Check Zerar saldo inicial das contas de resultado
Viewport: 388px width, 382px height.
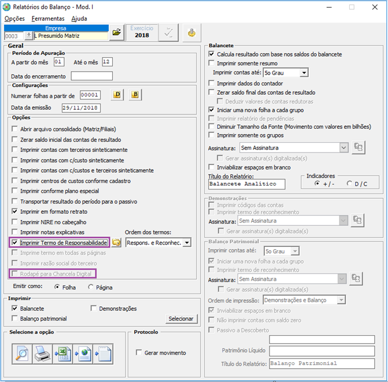coord(15,139)
